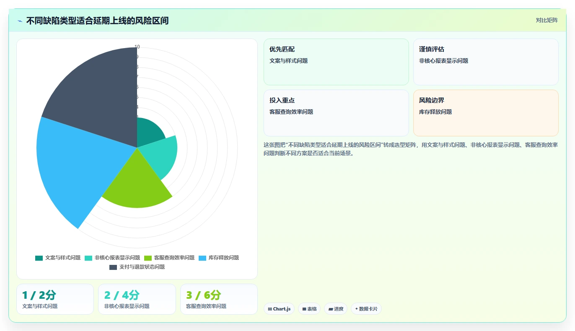Open the 投入重点 card
This screenshot has width=575, height=331.
(x=336, y=113)
